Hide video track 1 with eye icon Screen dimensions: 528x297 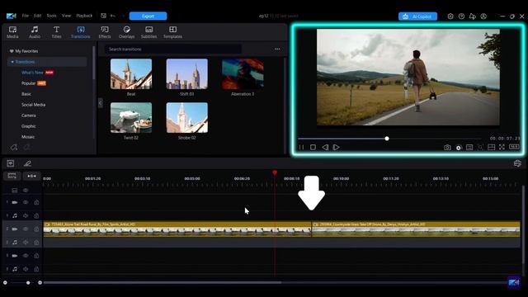26,202
